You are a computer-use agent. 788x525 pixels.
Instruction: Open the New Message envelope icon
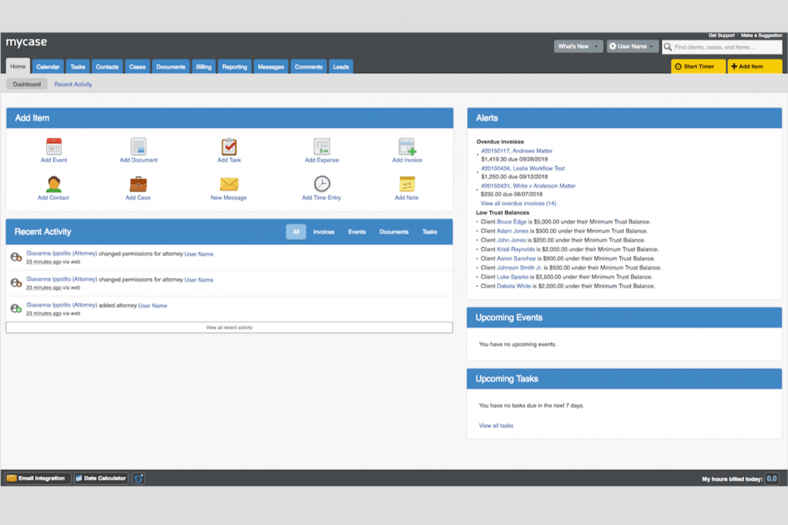point(229,184)
